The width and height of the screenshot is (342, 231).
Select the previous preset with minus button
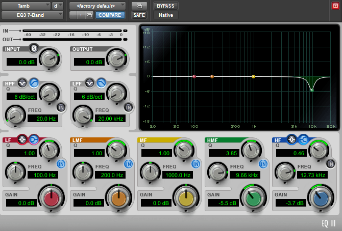[x=73, y=15]
